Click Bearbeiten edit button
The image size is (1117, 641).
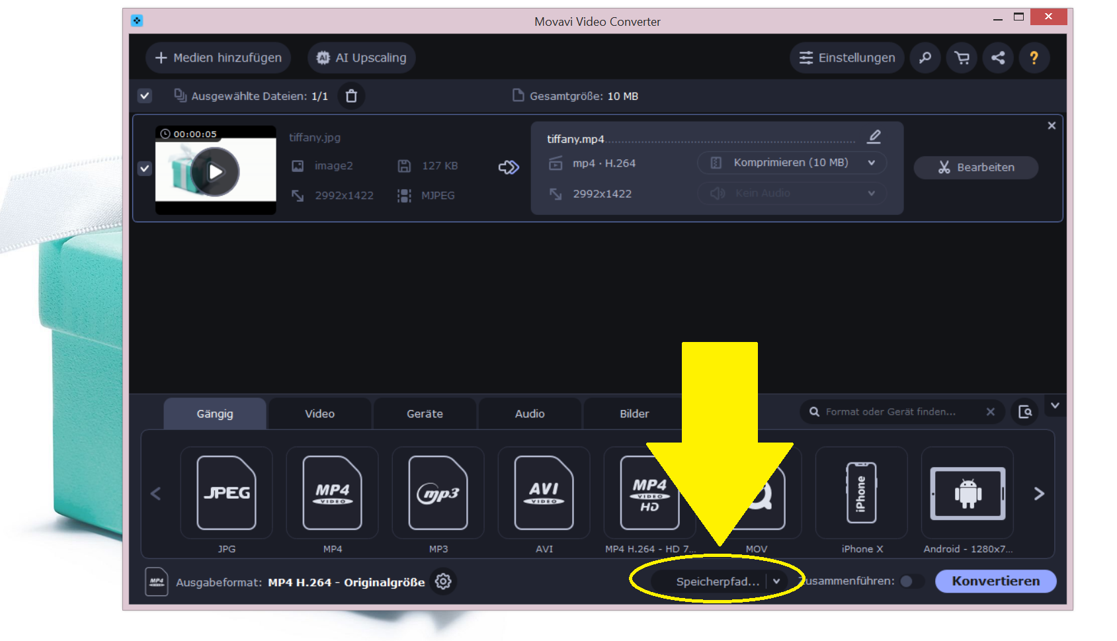click(x=976, y=167)
